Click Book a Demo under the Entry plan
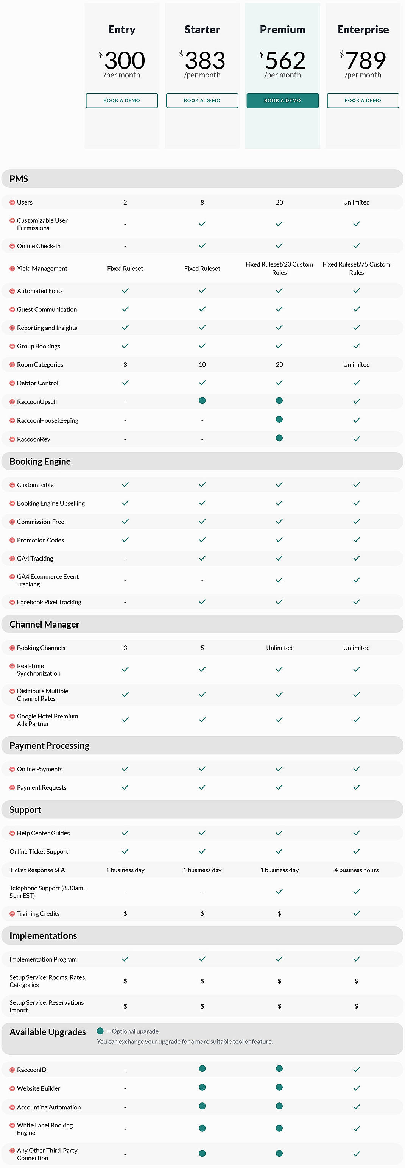The image size is (405, 1168). coord(121,100)
